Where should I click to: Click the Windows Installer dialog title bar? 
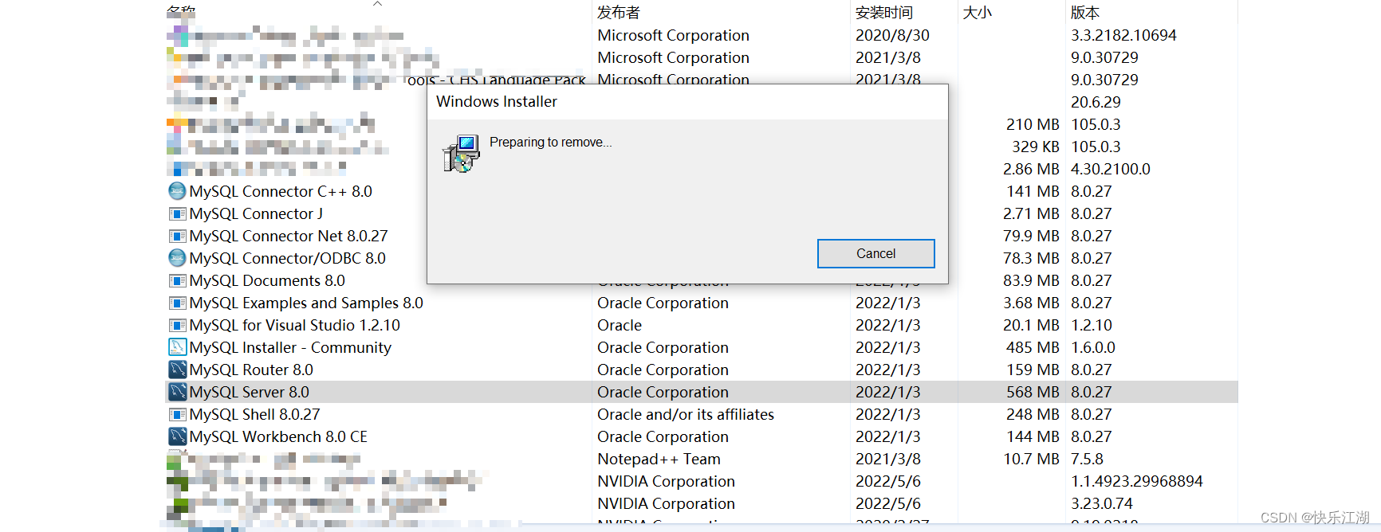coord(687,102)
